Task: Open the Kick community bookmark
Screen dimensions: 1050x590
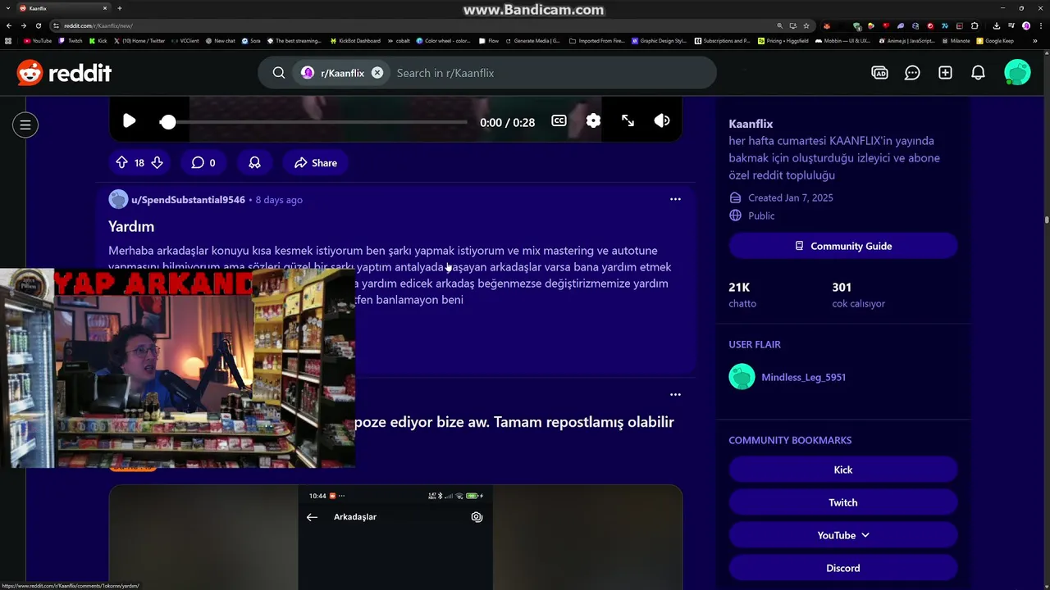Action: pos(843,470)
